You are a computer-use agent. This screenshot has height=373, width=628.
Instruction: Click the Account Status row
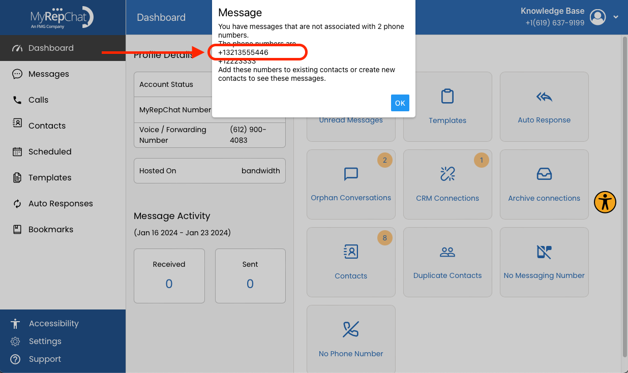[210, 84]
